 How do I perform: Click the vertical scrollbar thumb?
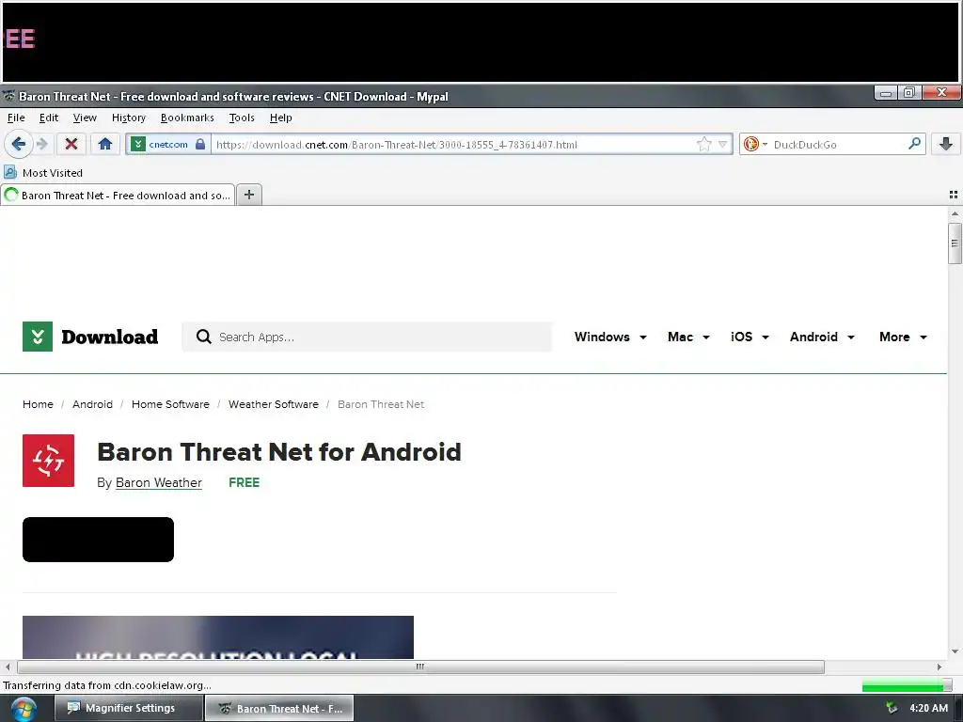pyautogui.click(x=954, y=243)
